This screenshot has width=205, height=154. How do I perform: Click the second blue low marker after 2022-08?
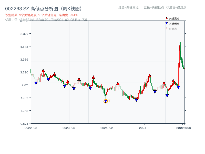pos(48,80)
